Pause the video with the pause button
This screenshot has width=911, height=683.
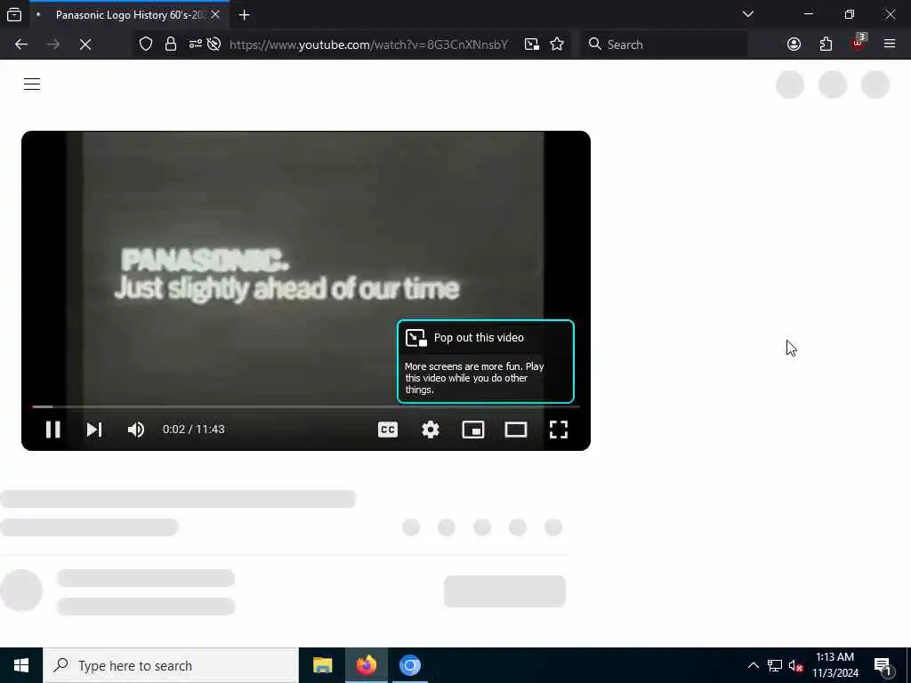pyautogui.click(x=52, y=430)
